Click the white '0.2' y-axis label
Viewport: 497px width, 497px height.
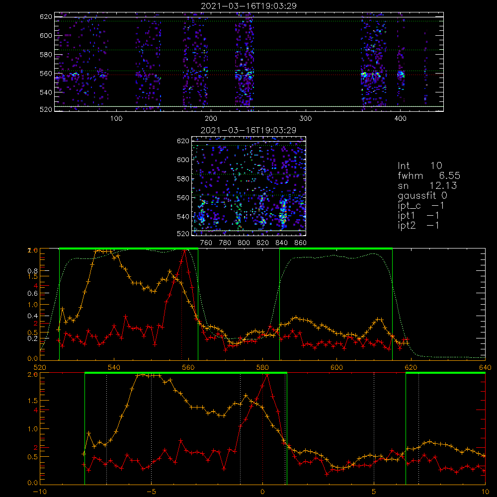click(x=33, y=338)
